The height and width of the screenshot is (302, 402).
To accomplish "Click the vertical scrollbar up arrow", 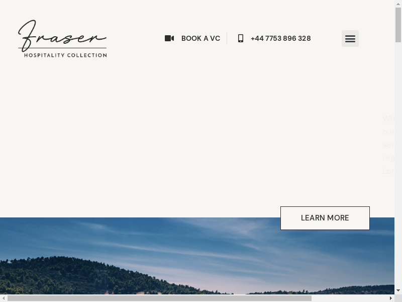I will click(x=398, y=4).
